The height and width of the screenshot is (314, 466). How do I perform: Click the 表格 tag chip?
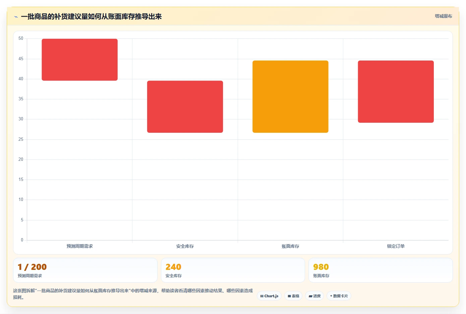(293, 296)
